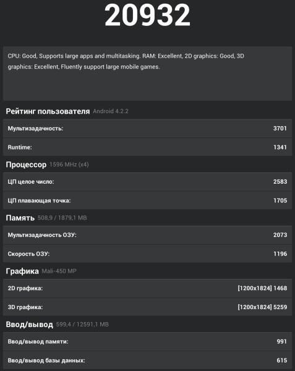Tap the 1596 MHz (x4) frequency label
The height and width of the screenshot is (371, 295).
(69, 164)
